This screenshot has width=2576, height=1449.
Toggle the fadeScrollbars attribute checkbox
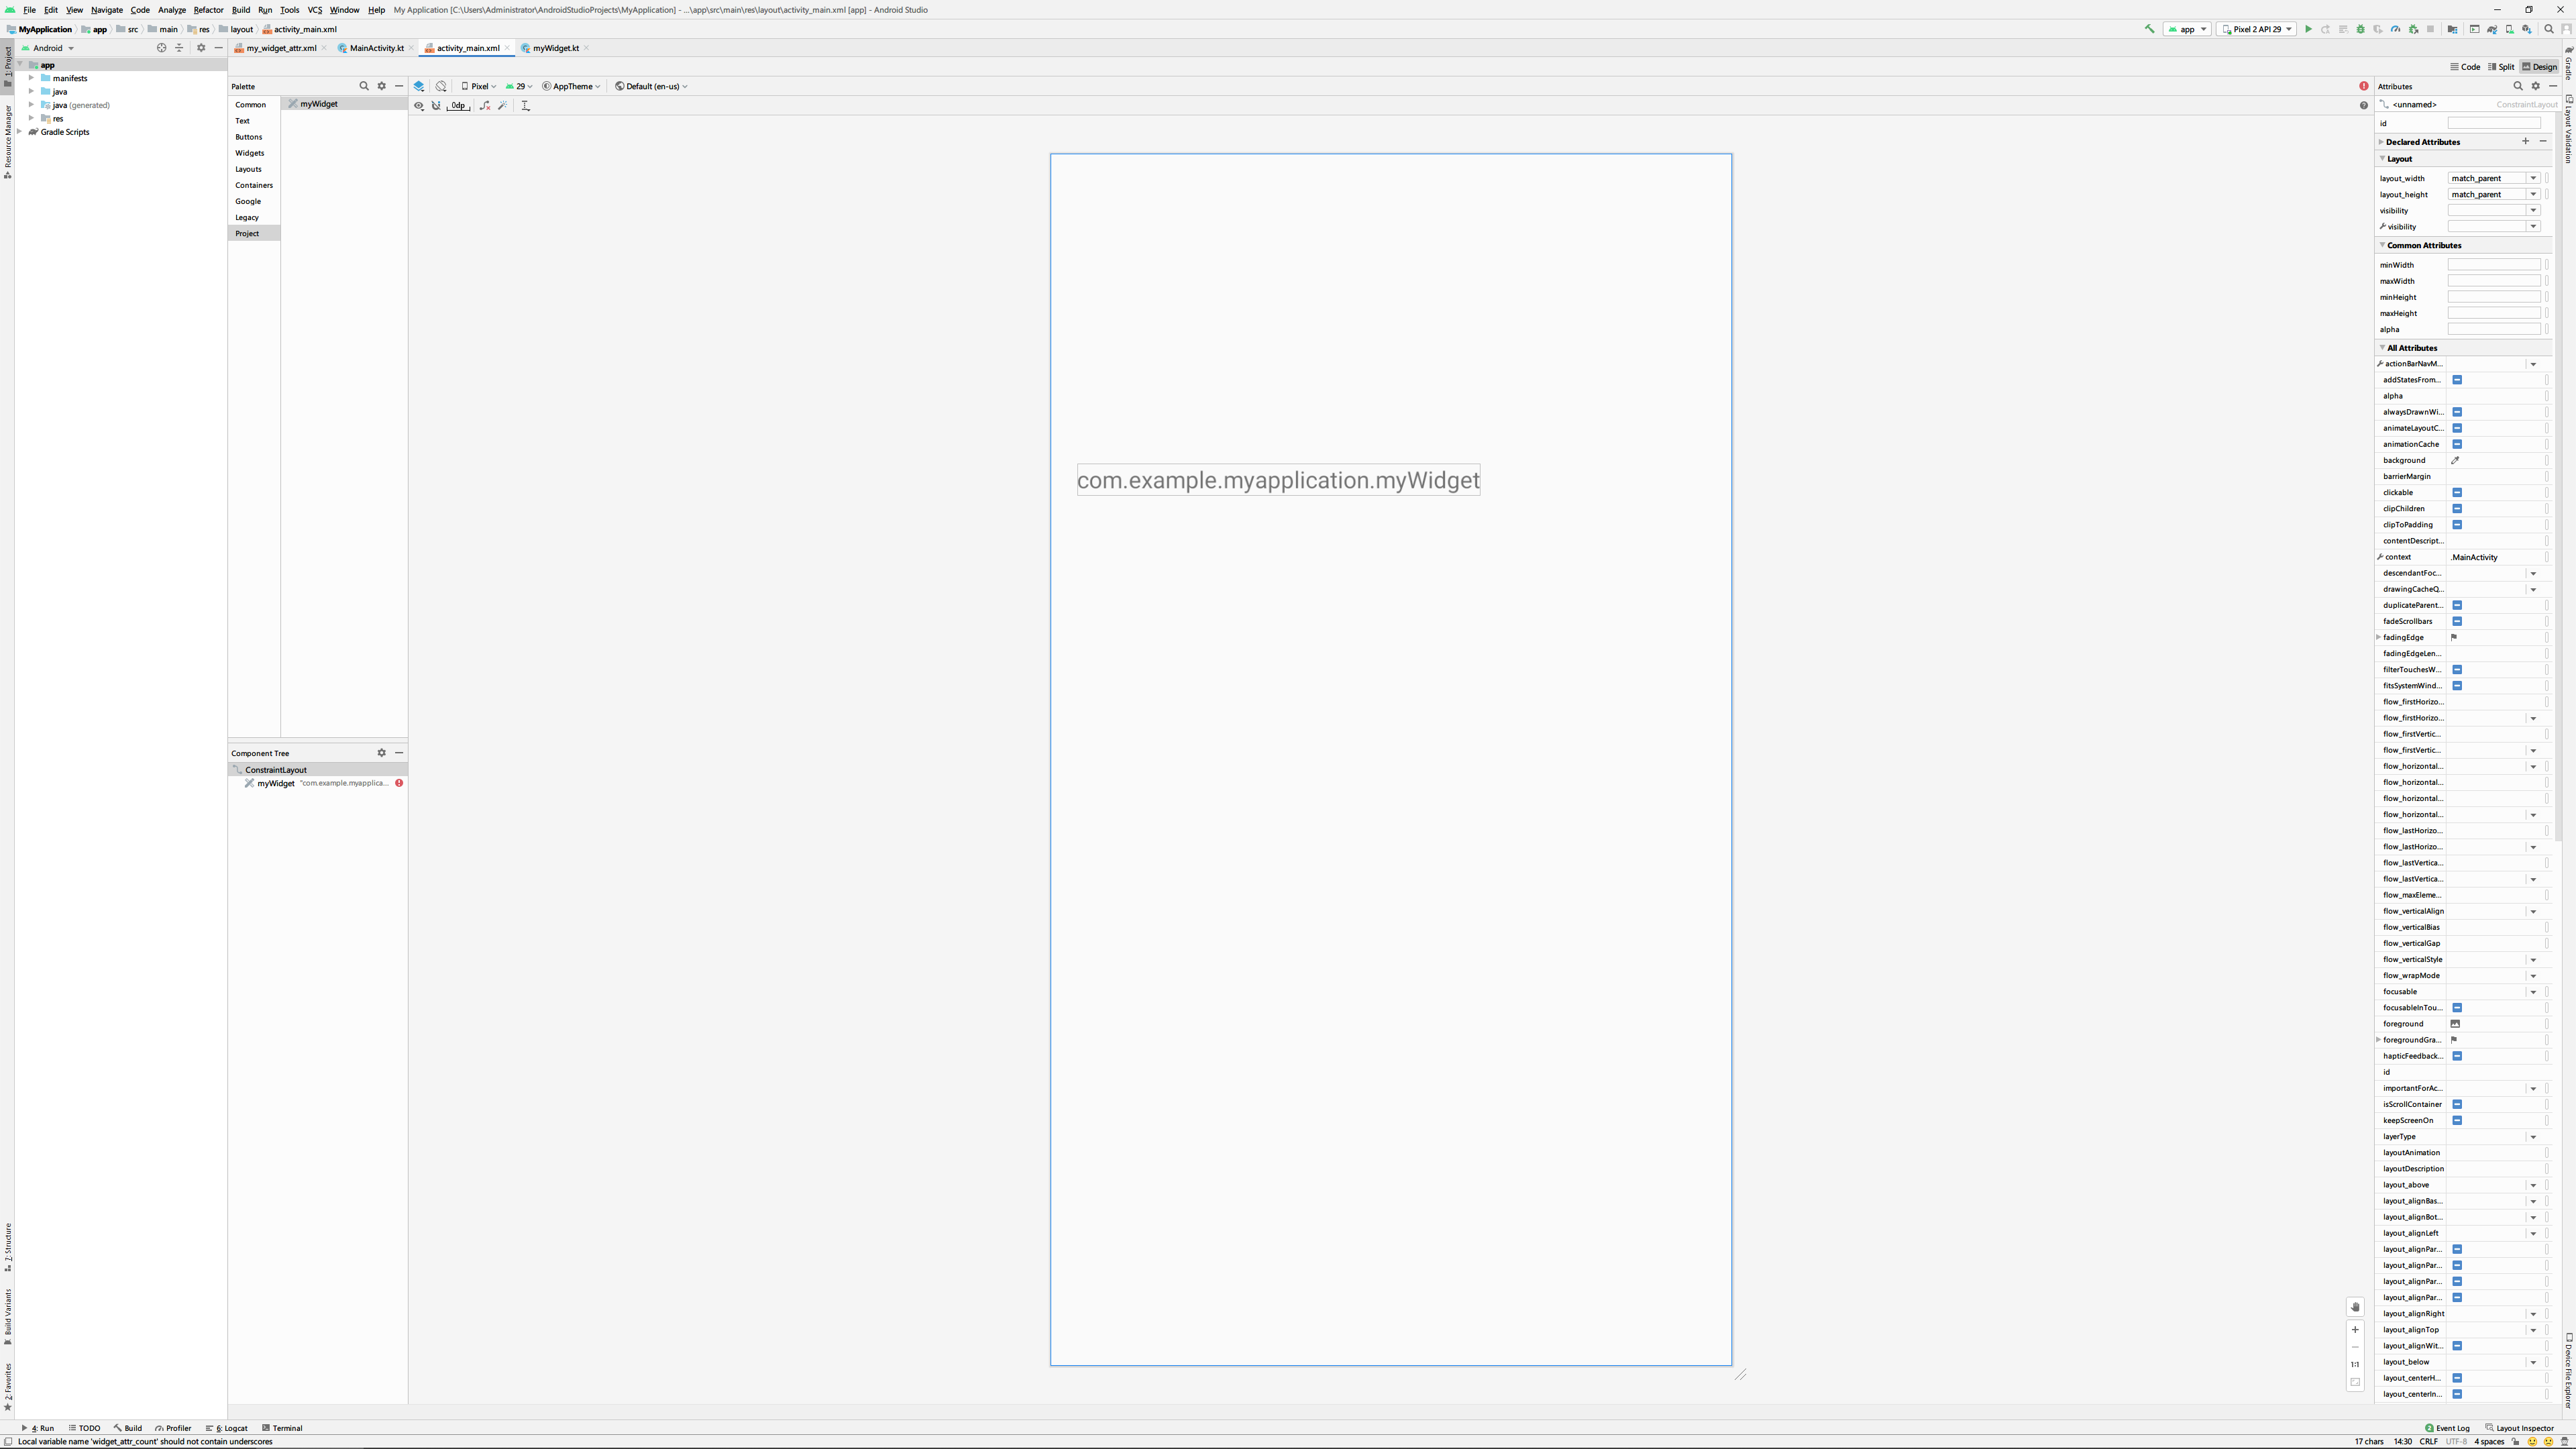[2457, 621]
